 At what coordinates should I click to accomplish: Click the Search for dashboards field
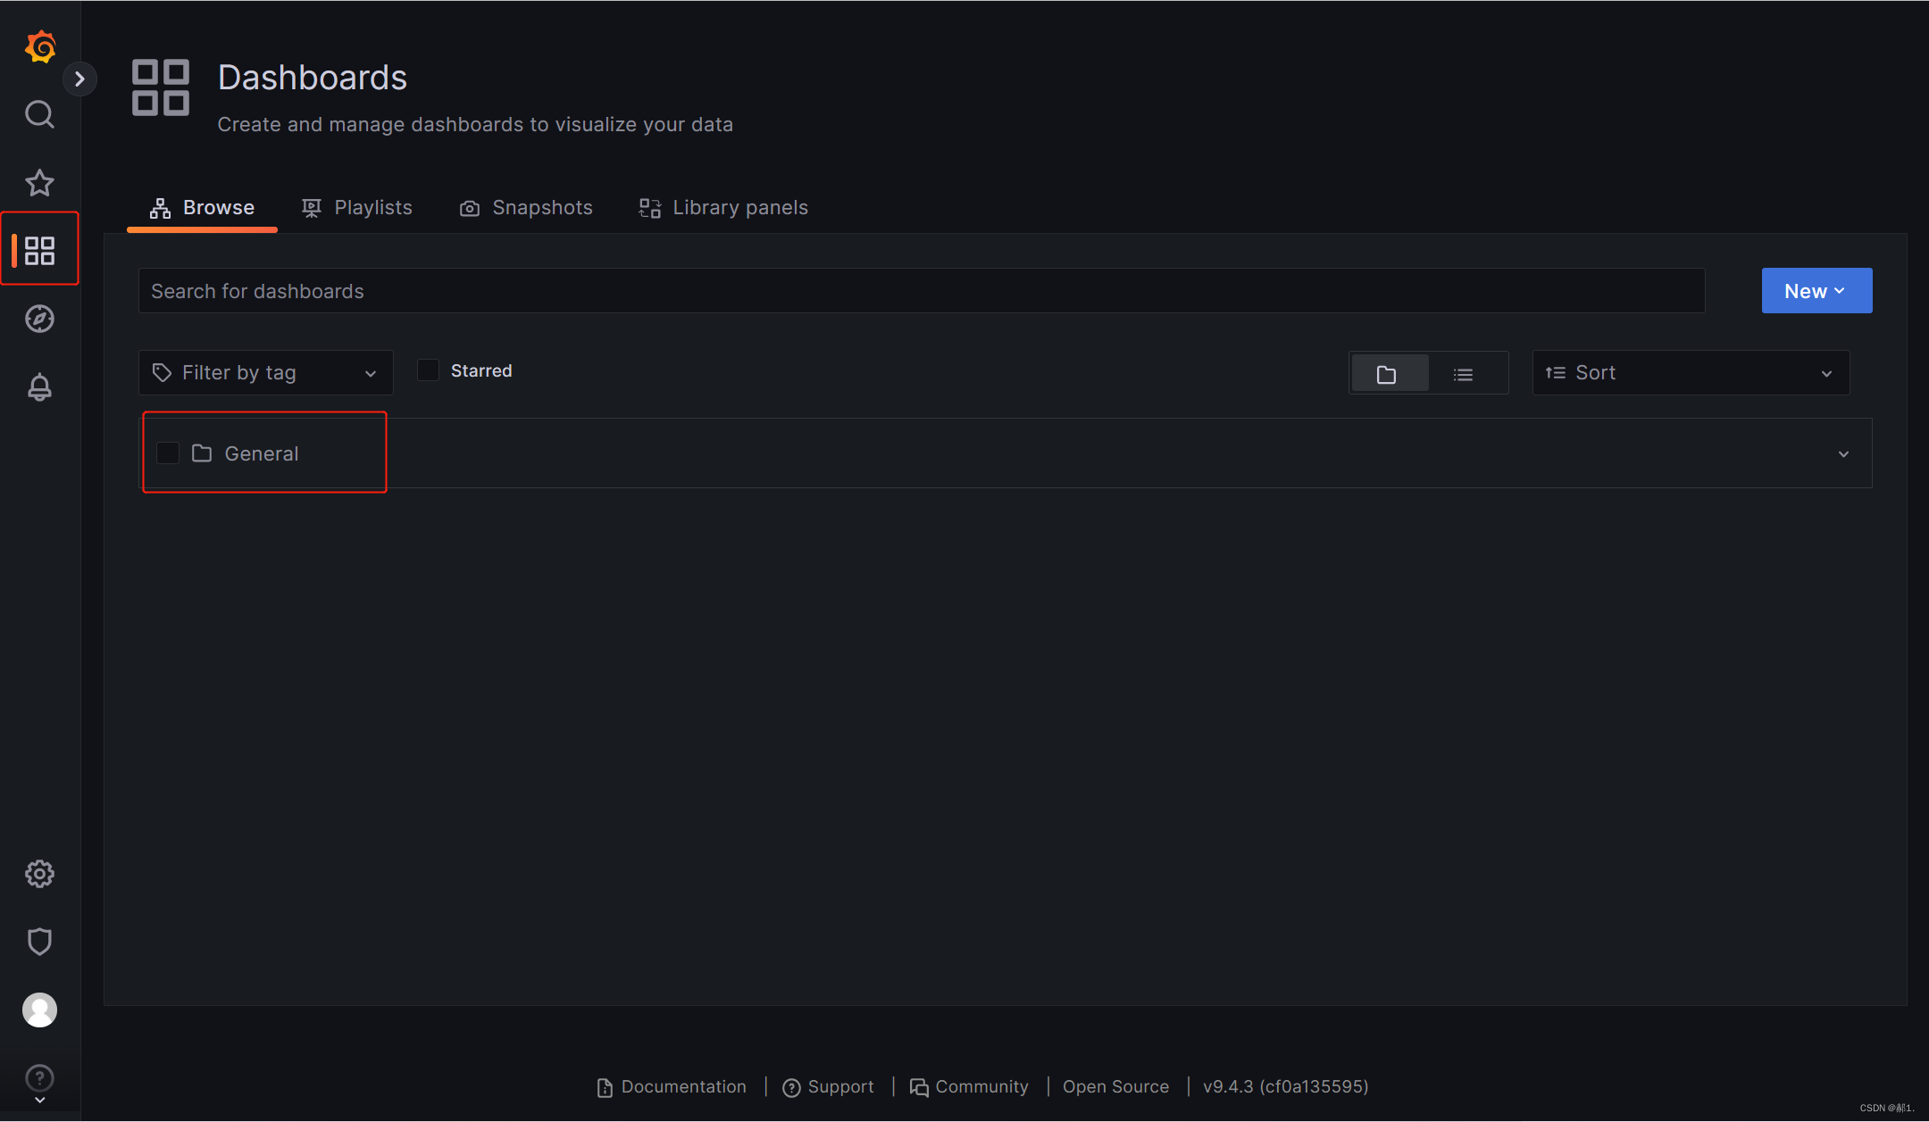tap(920, 291)
